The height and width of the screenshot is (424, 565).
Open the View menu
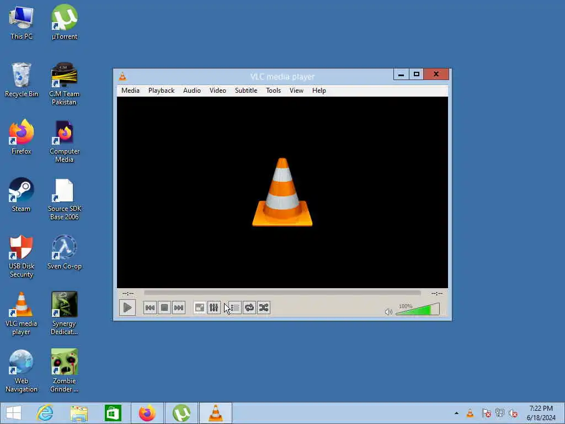[x=296, y=91]
